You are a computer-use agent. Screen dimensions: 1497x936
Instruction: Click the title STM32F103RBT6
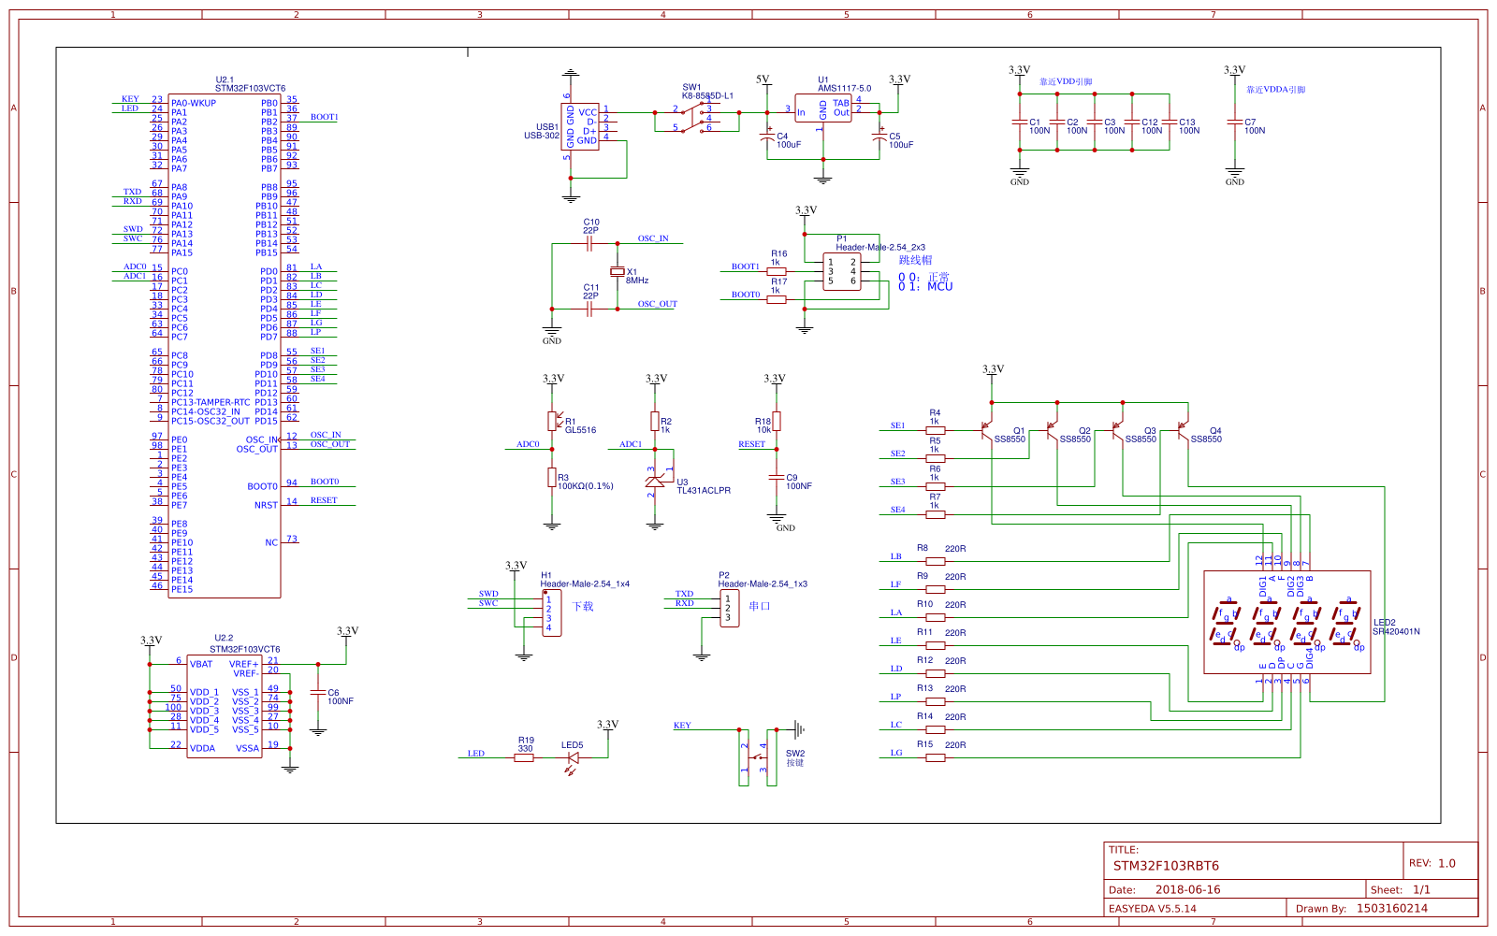[x=1166, y=866]
